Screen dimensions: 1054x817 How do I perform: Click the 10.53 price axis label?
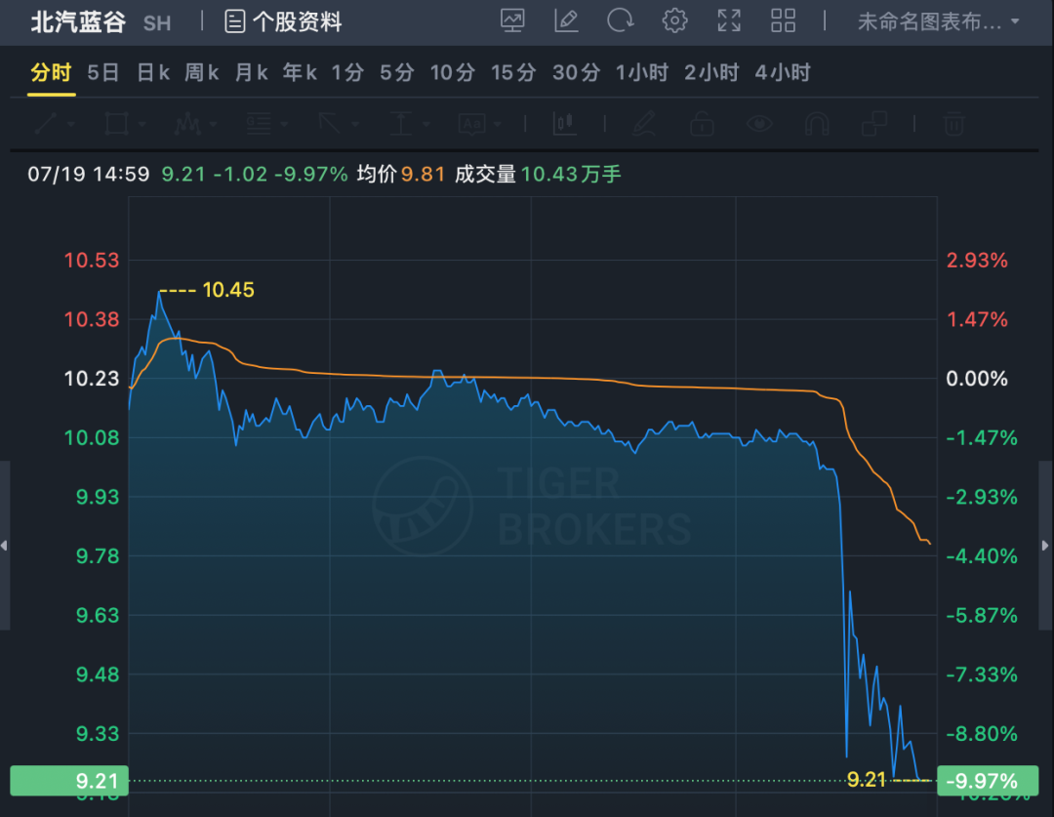(x=92, y=261)
